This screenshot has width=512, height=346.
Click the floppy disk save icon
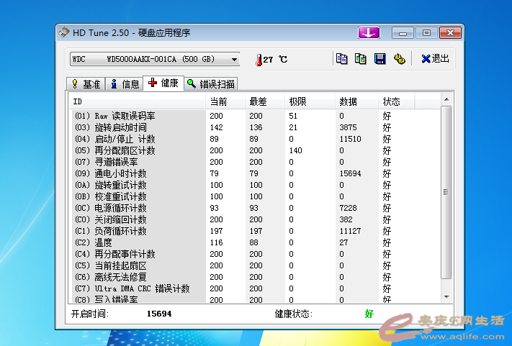click(x=379, y=59)
